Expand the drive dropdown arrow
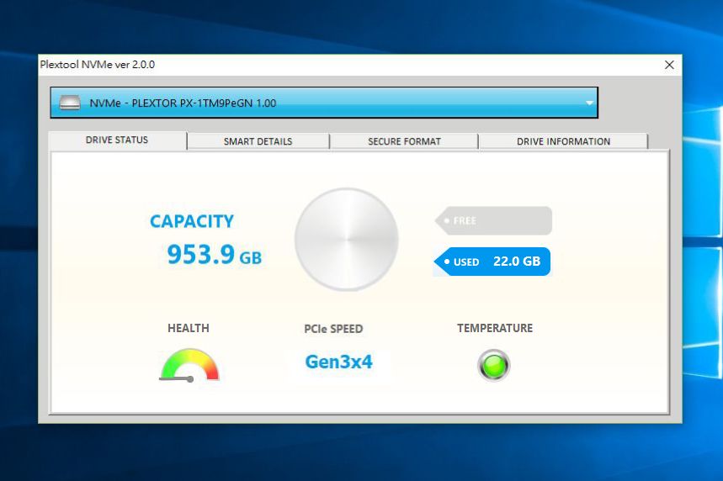Screen dimensions: 723x481 pos(589,103)
